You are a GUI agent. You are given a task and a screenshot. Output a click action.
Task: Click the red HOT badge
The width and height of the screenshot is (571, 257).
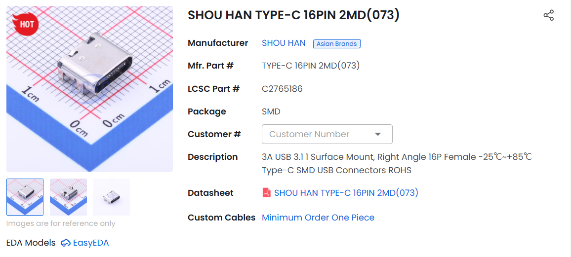tap(26, 24)
